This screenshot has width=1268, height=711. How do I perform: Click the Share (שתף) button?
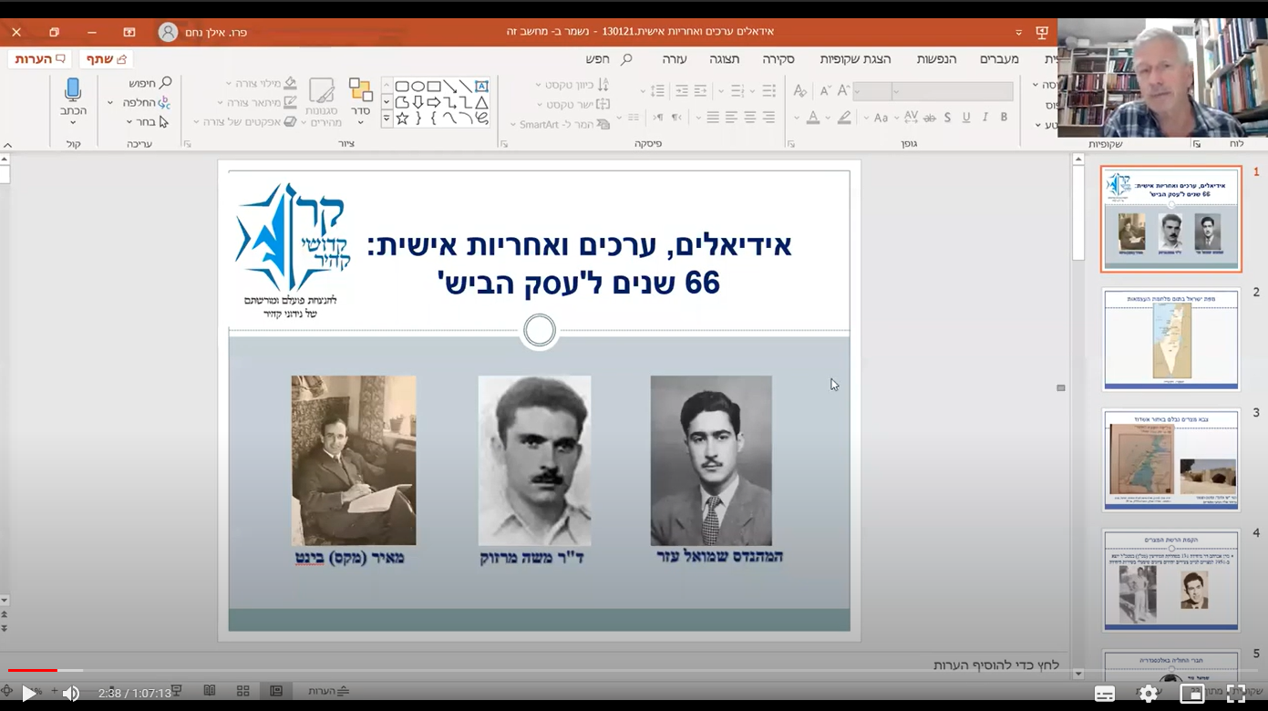[x=106, y=58]
